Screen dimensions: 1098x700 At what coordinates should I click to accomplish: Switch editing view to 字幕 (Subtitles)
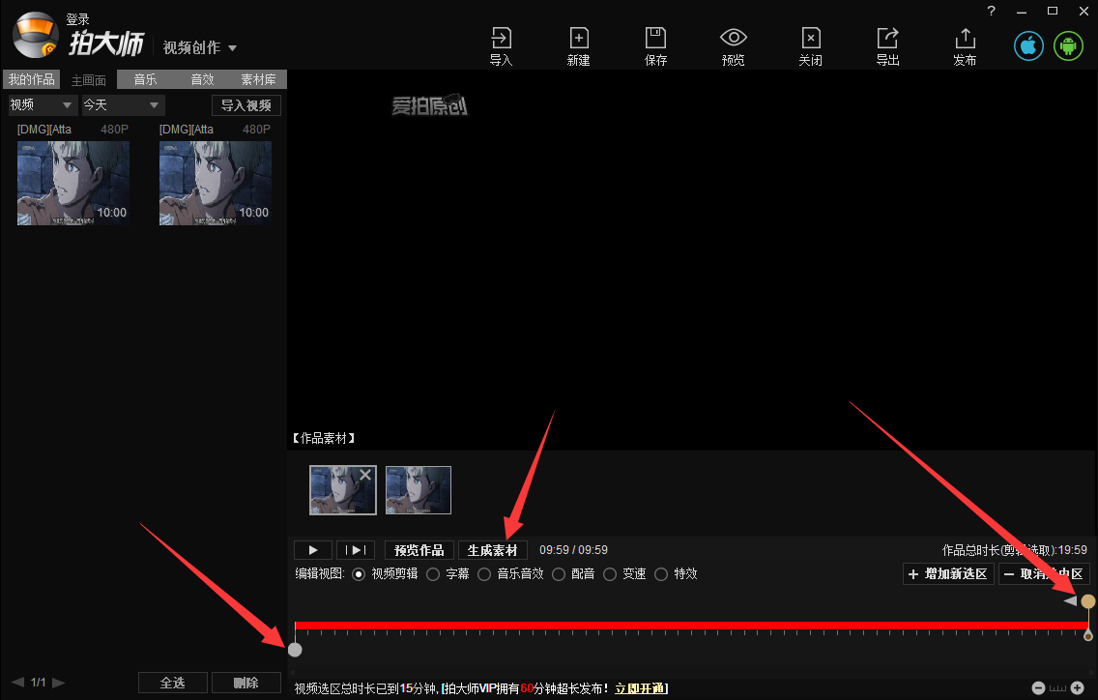(x=432, y=573)
